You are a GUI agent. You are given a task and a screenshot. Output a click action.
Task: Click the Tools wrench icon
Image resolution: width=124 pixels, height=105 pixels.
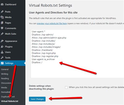tap(2, 58)
